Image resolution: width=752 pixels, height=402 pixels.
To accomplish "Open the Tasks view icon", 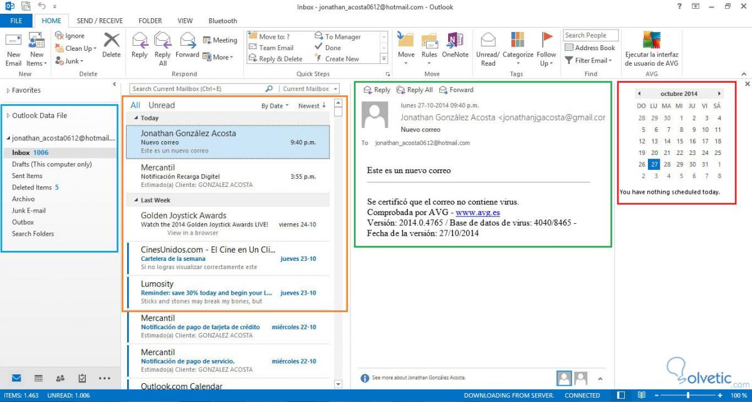I will (81, 378).
